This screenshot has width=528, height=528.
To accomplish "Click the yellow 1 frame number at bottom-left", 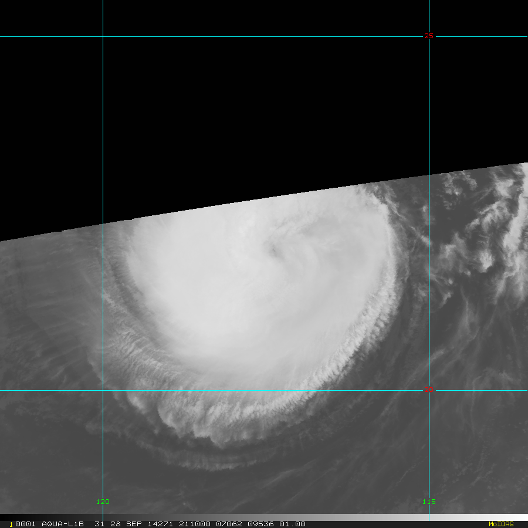I will (11, 524).
